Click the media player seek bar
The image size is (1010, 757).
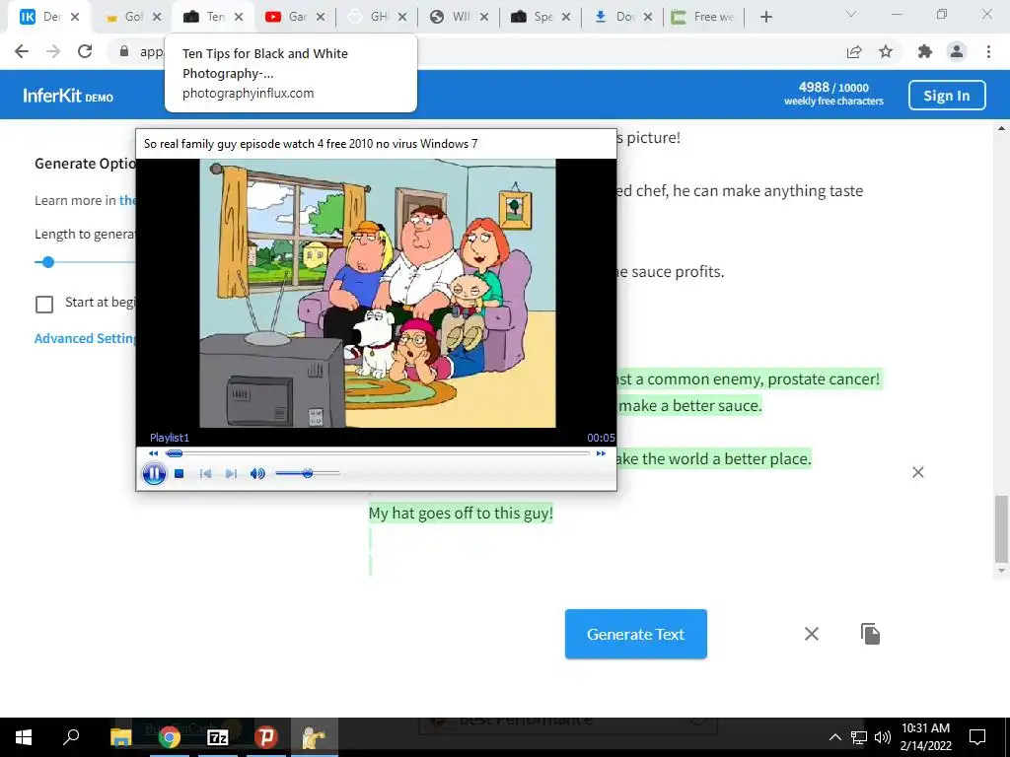click(x=378, y=453)
